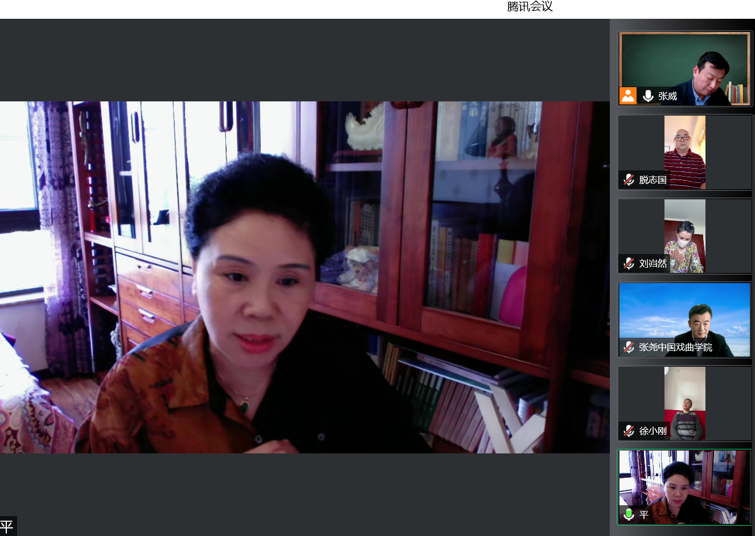Click the 平 name tag at bottom-left corner

[7, 526]
